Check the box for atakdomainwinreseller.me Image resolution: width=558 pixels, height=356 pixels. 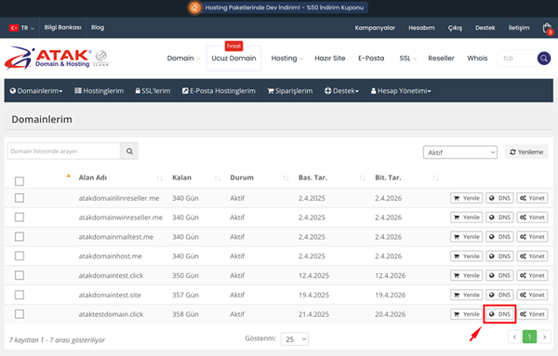tap(20, 218)
